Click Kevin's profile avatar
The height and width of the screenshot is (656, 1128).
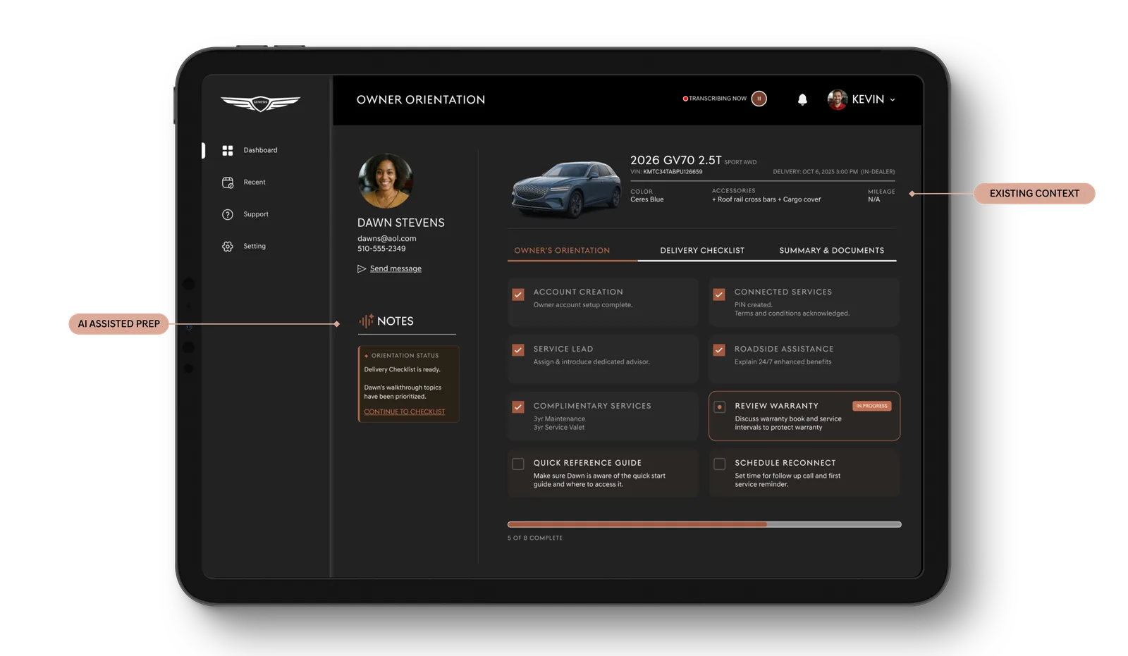837,99
